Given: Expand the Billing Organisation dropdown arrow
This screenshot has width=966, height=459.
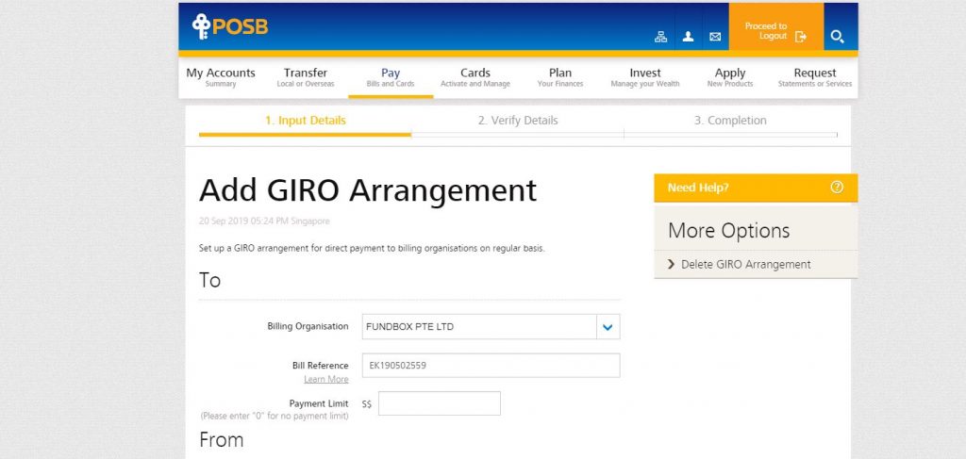Looking at the screenshot, I should 608,327.
